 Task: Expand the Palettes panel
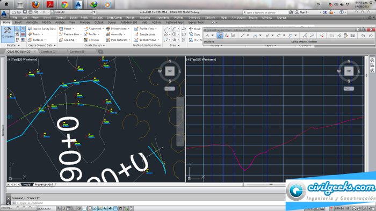tap(13, 45)
